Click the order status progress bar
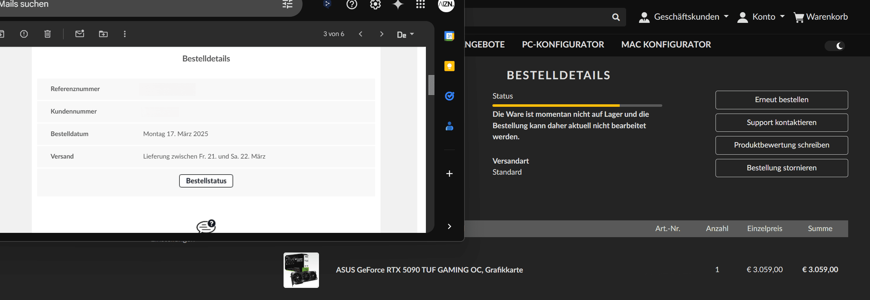The height and width of the screenshot is (300, 870). point(577,105)
